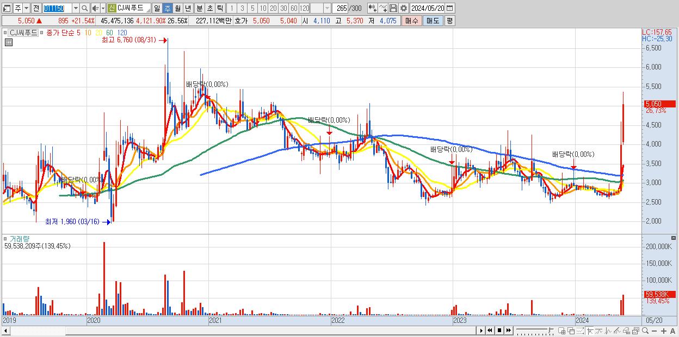Click the cursor crosshair icon in bottom toolbar
Viewport: 679px width, 337px height.
(590, 331)
